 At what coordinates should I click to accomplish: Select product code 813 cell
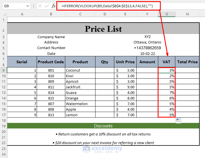pyautogui.click(x=51, y=115)
